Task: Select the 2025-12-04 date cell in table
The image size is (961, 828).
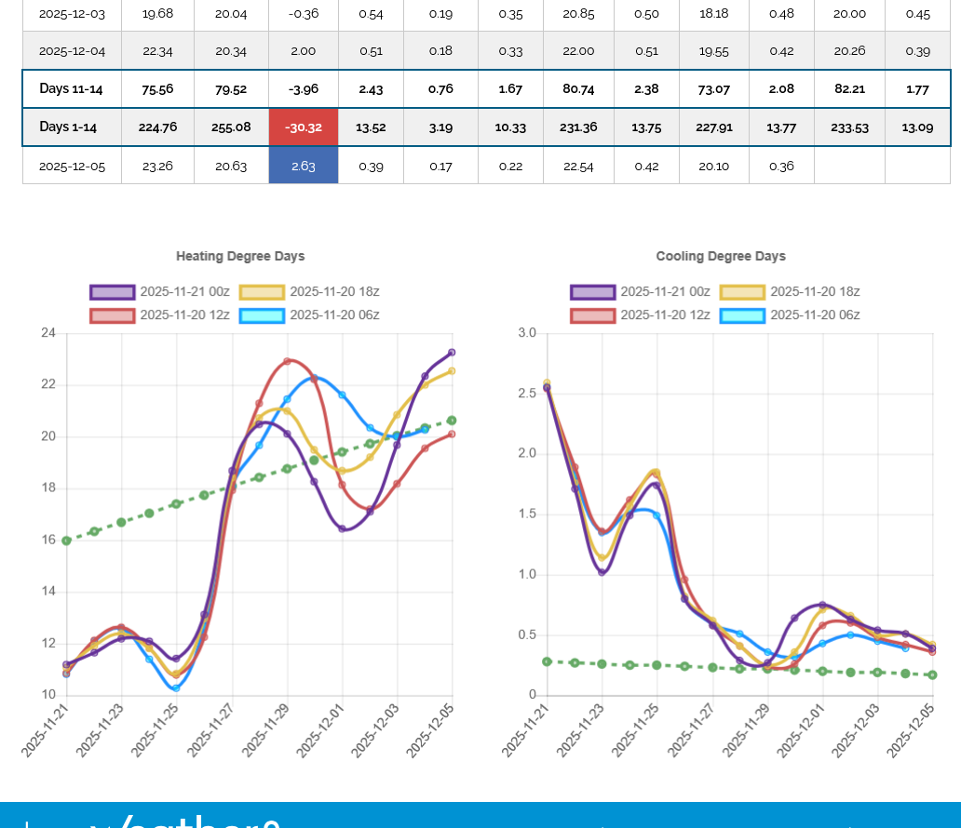Action: coord(72,51)
